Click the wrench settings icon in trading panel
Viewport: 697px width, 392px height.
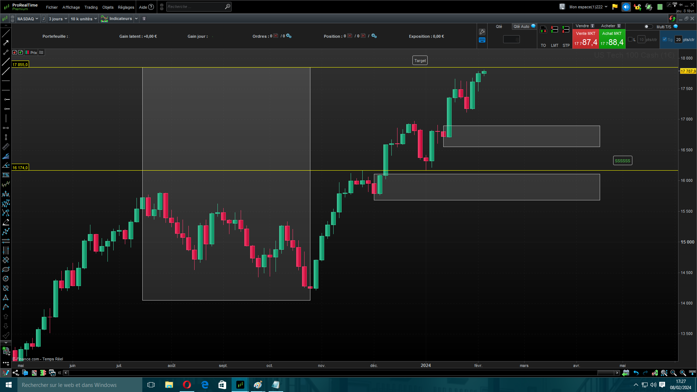click(482, 32)
